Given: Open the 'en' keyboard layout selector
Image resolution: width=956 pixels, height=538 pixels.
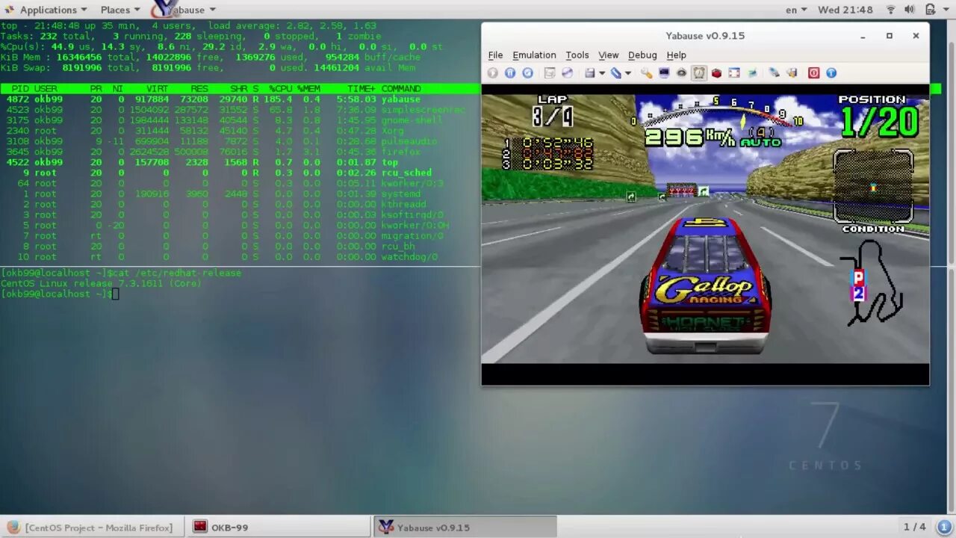Looking at the screenshot, I should click(x=797, y=10).
